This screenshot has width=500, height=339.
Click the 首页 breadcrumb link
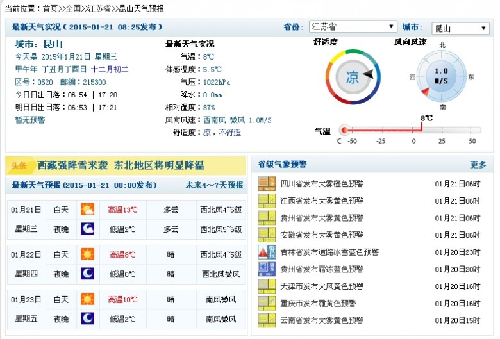[50, 8]
